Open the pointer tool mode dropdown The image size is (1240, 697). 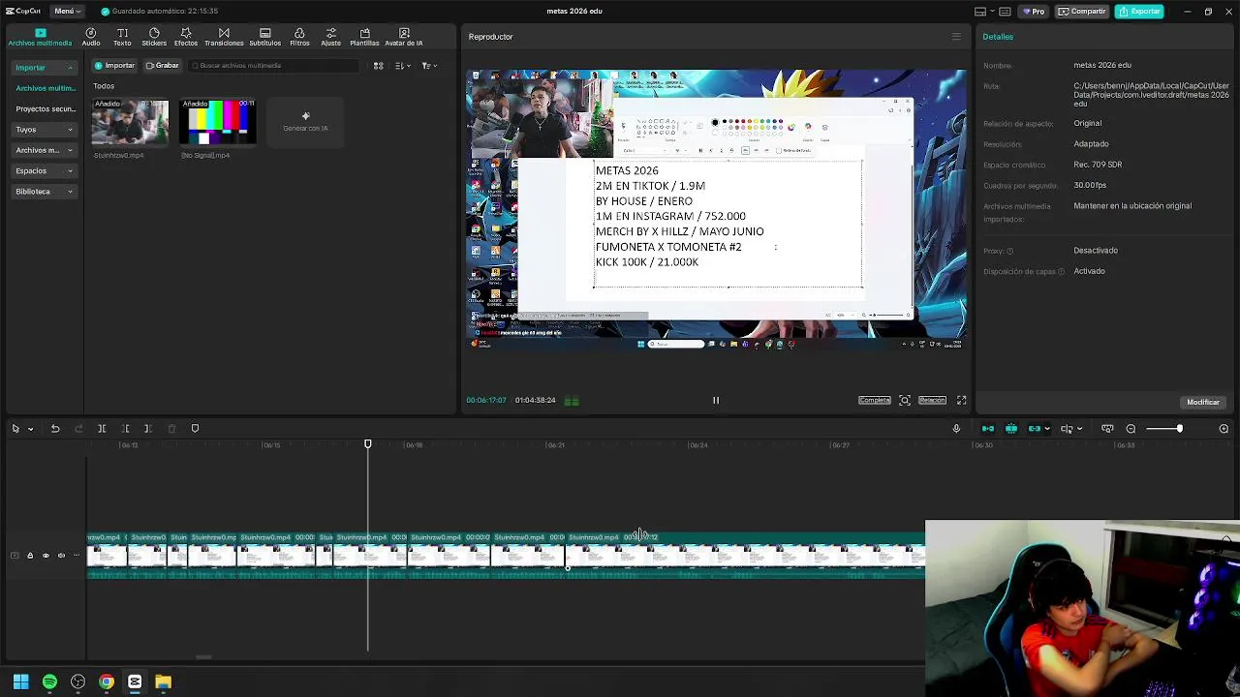(30, 429)
